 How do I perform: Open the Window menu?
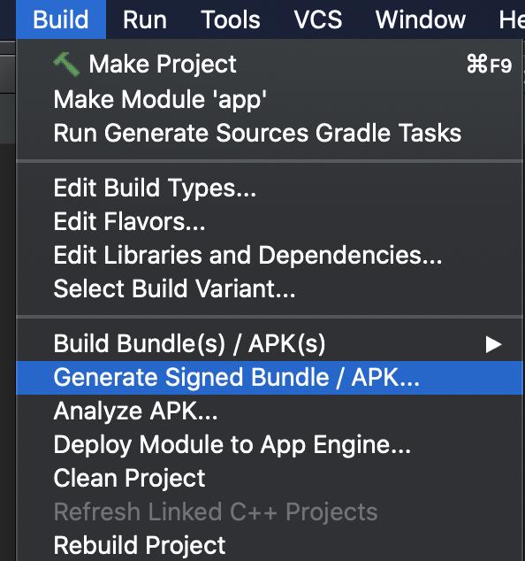[421, 19]
